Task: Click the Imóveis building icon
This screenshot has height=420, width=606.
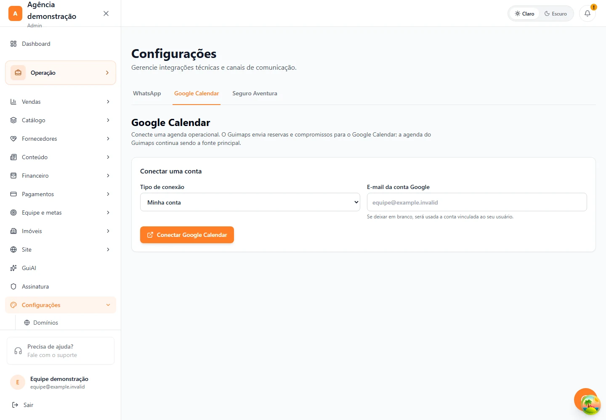Action: [x=13, y=231]
